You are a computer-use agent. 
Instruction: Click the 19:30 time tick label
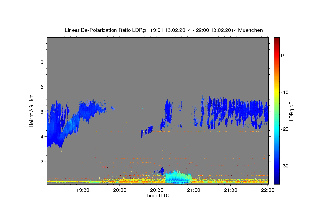click(83, 190)
